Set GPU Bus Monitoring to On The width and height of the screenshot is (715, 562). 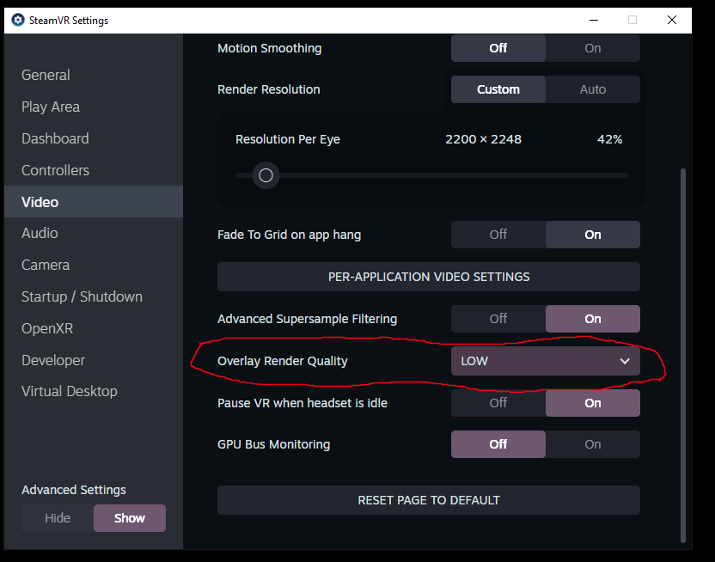click(593, 444)
